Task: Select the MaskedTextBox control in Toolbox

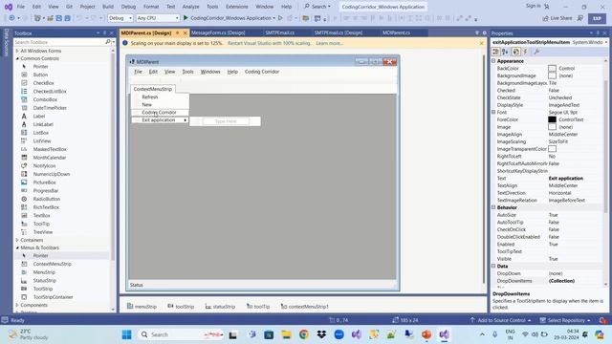Action: [x=50, y=149]
